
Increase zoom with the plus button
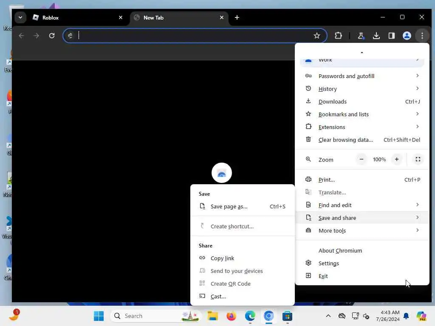[397, 159]
